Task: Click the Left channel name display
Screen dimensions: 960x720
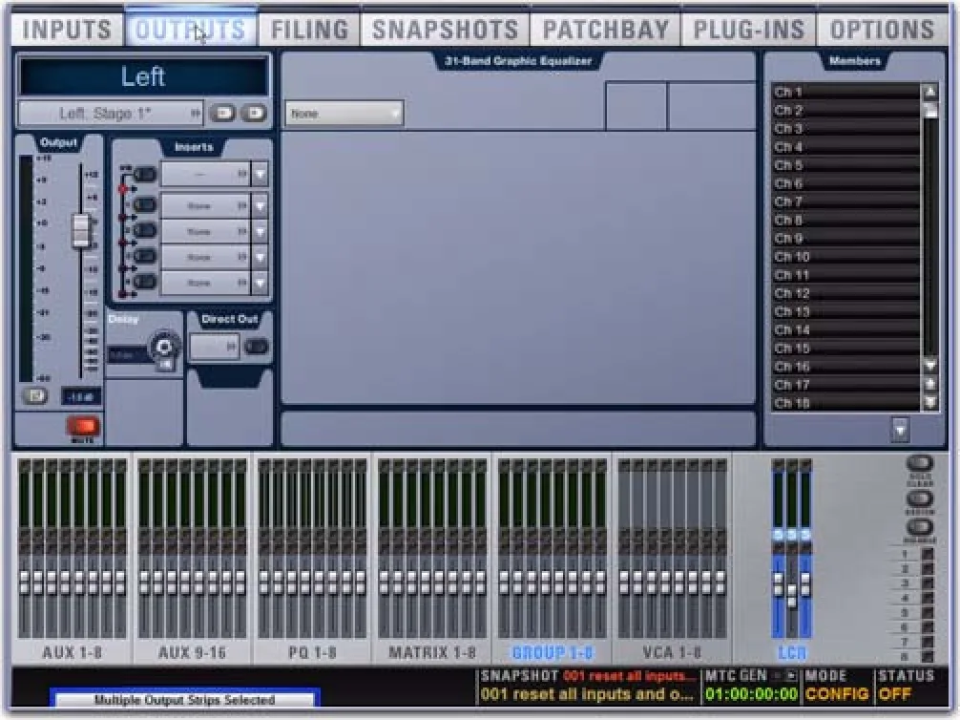Action: pyautogui.click(x=143, y=76)
